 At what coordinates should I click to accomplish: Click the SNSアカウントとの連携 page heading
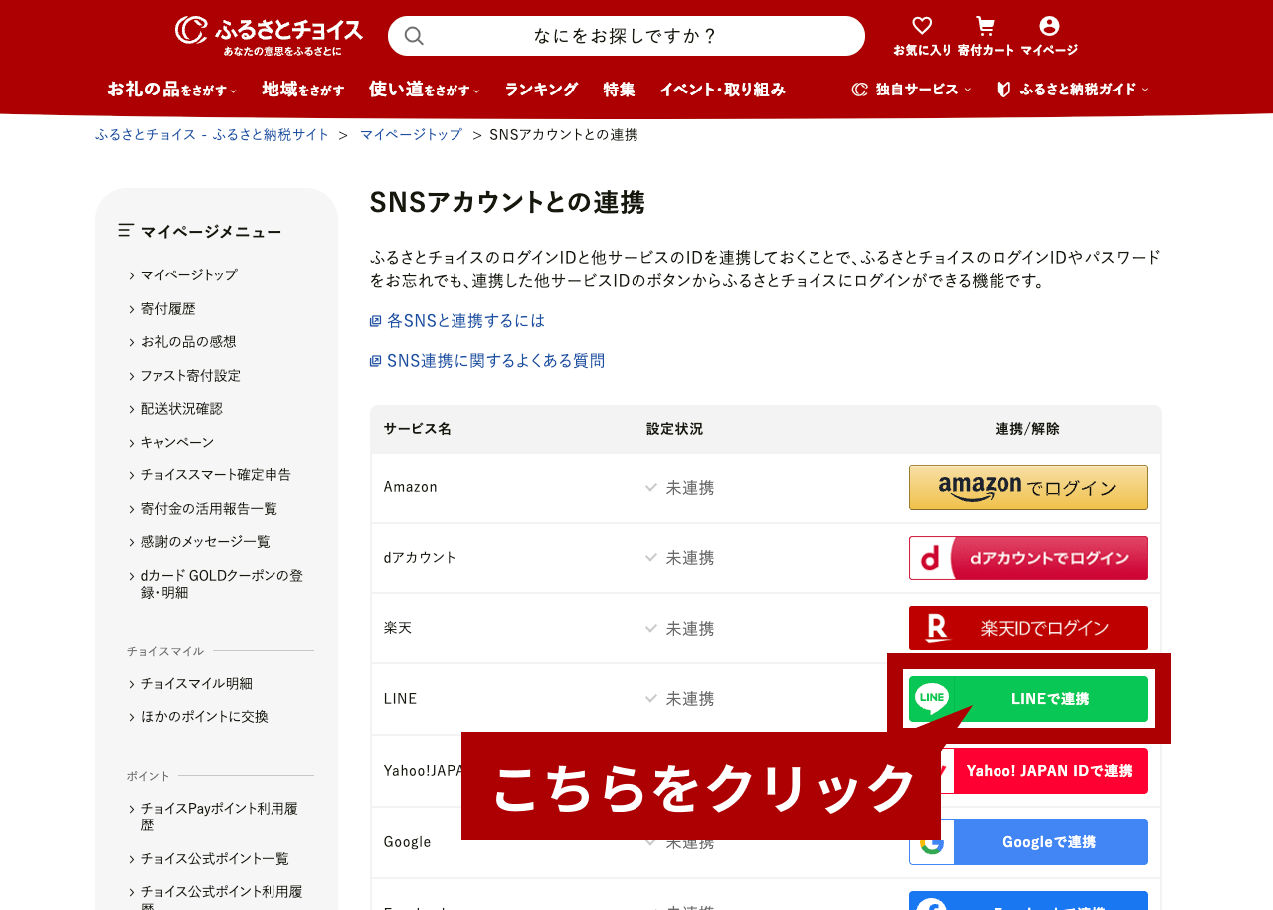(507, 202)
